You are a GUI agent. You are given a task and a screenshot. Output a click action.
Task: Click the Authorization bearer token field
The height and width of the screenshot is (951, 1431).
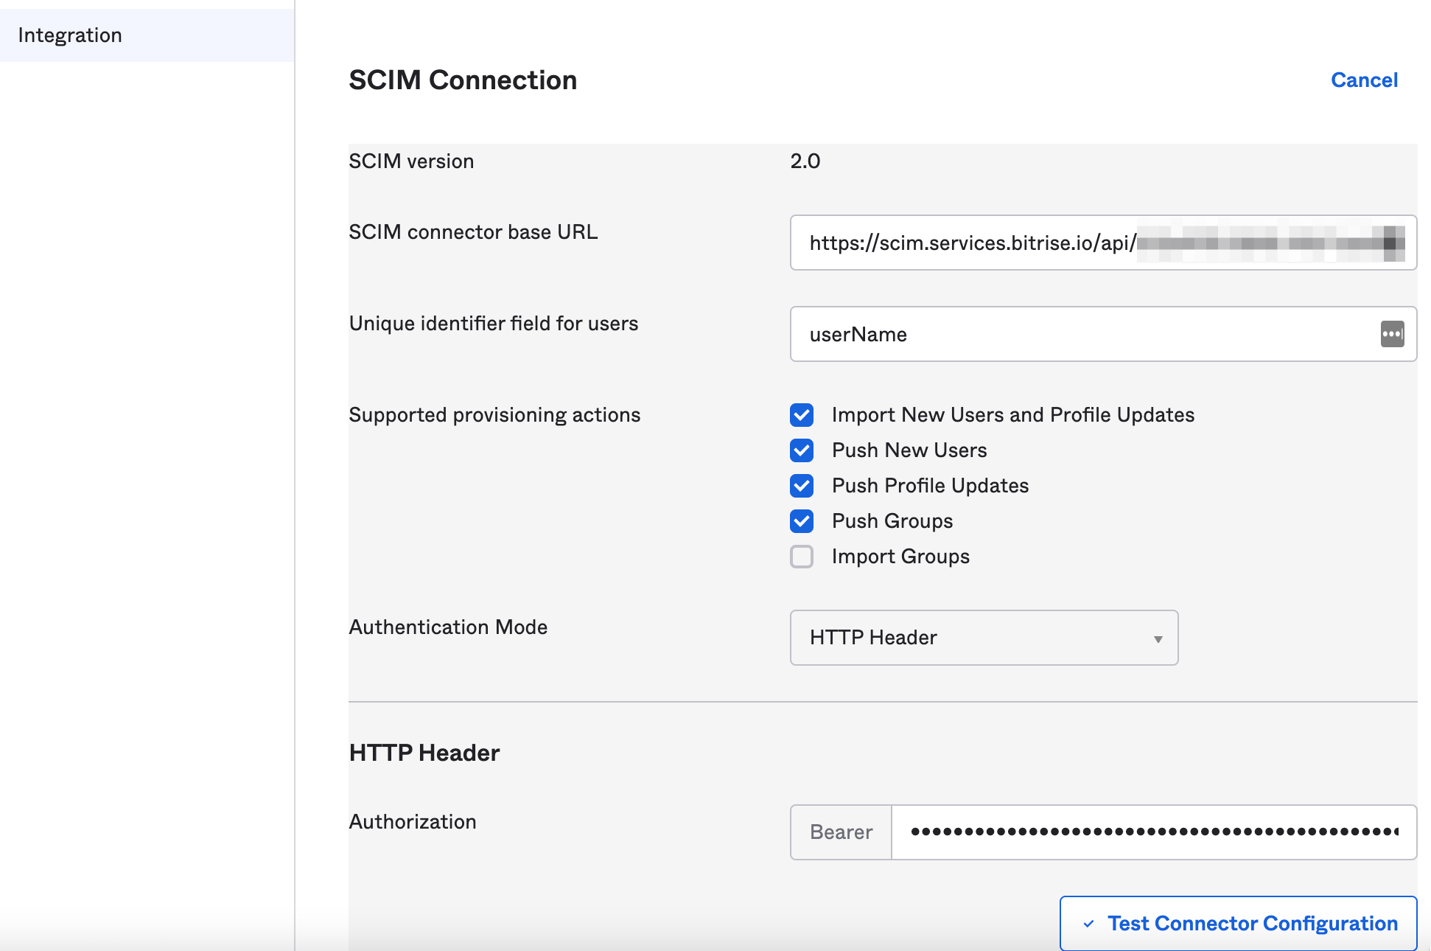pyautogui.click(x=1150, y=832)
